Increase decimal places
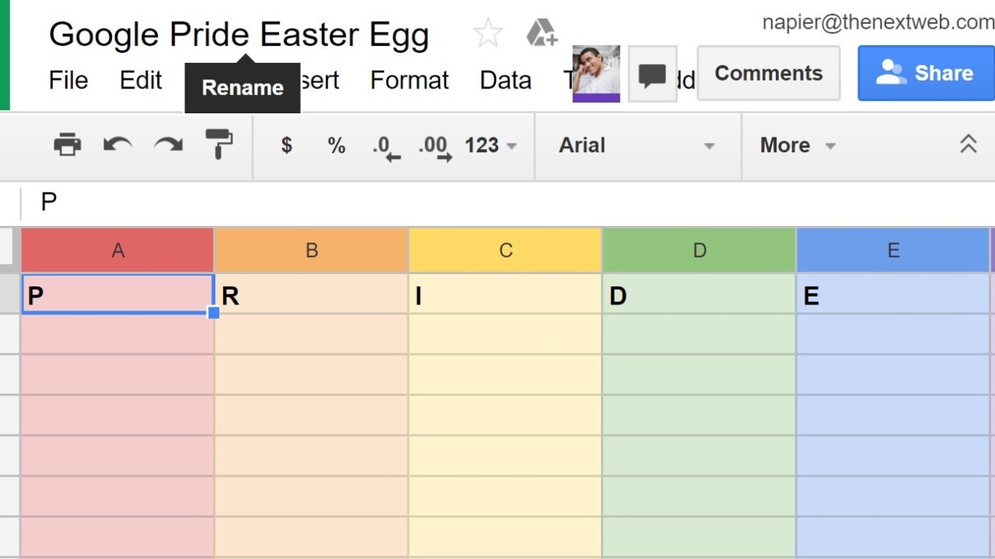995x559 pixels. (435, 147)
